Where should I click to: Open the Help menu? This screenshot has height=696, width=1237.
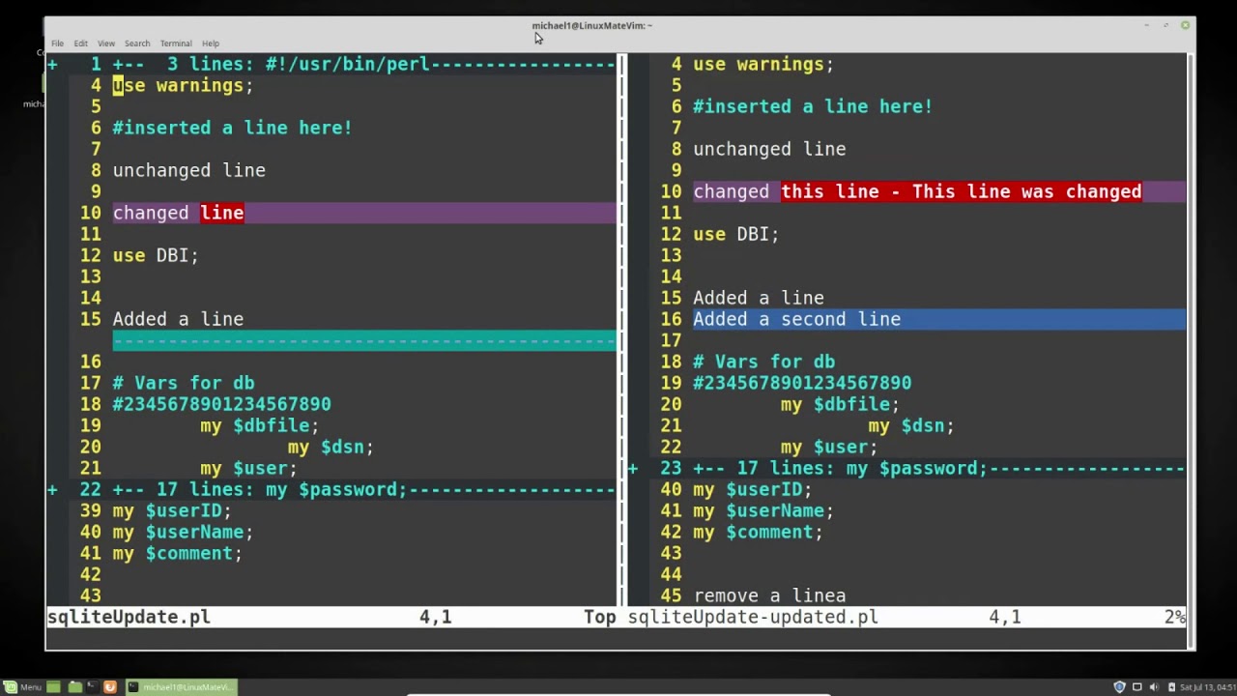coord(211,43)
